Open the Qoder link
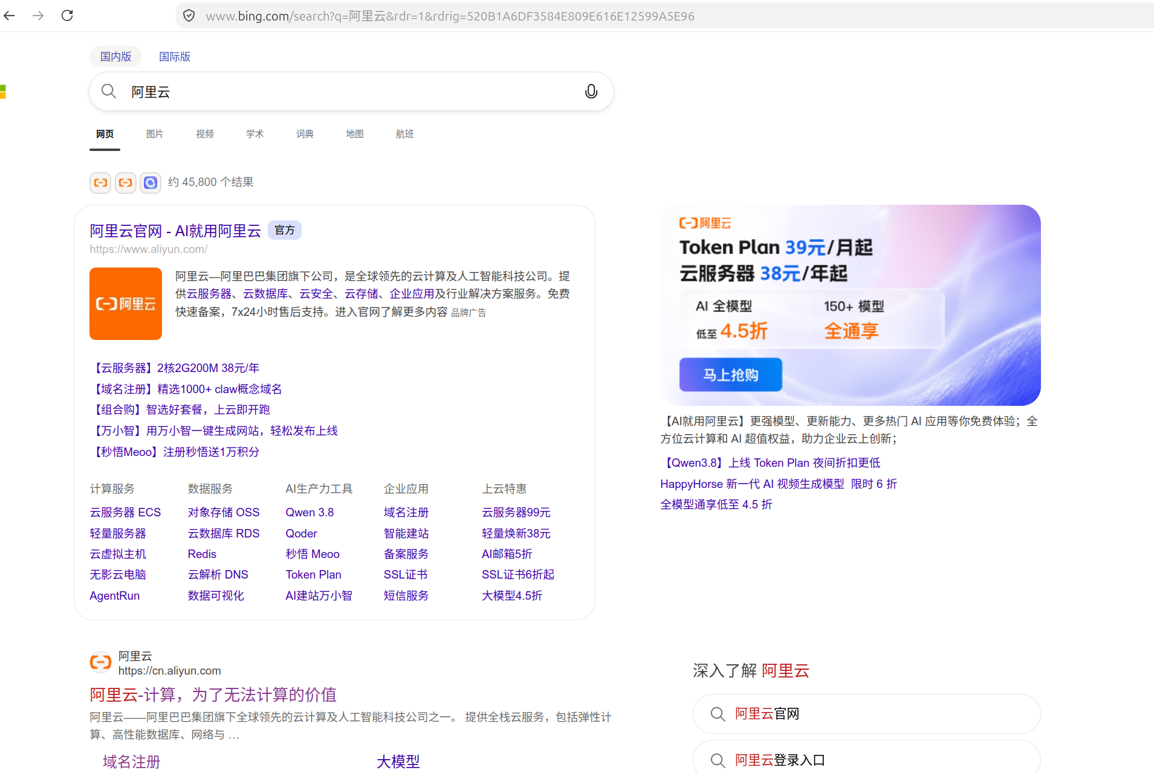1154x773 pixels. pos(301,534)
